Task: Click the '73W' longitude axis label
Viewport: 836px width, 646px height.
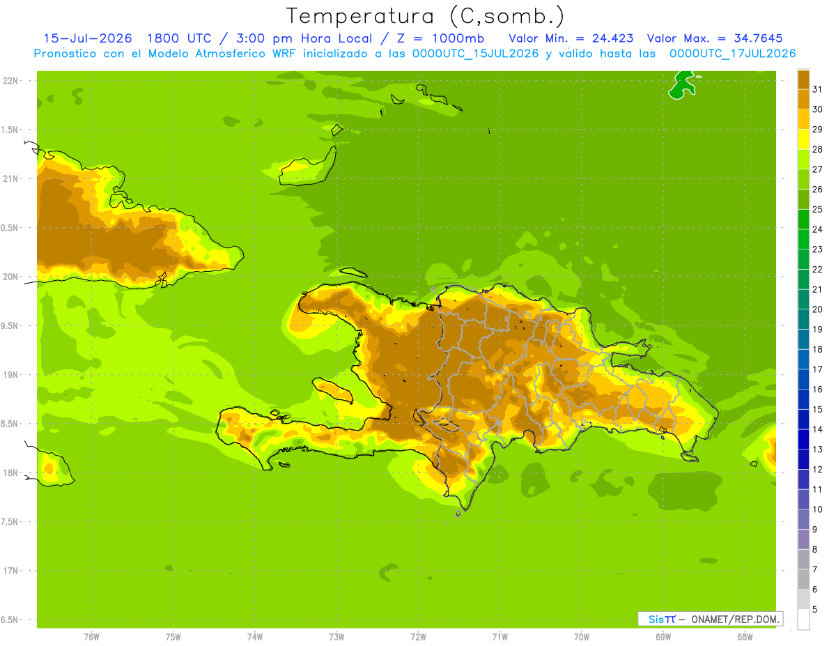Action: [336, 637]
